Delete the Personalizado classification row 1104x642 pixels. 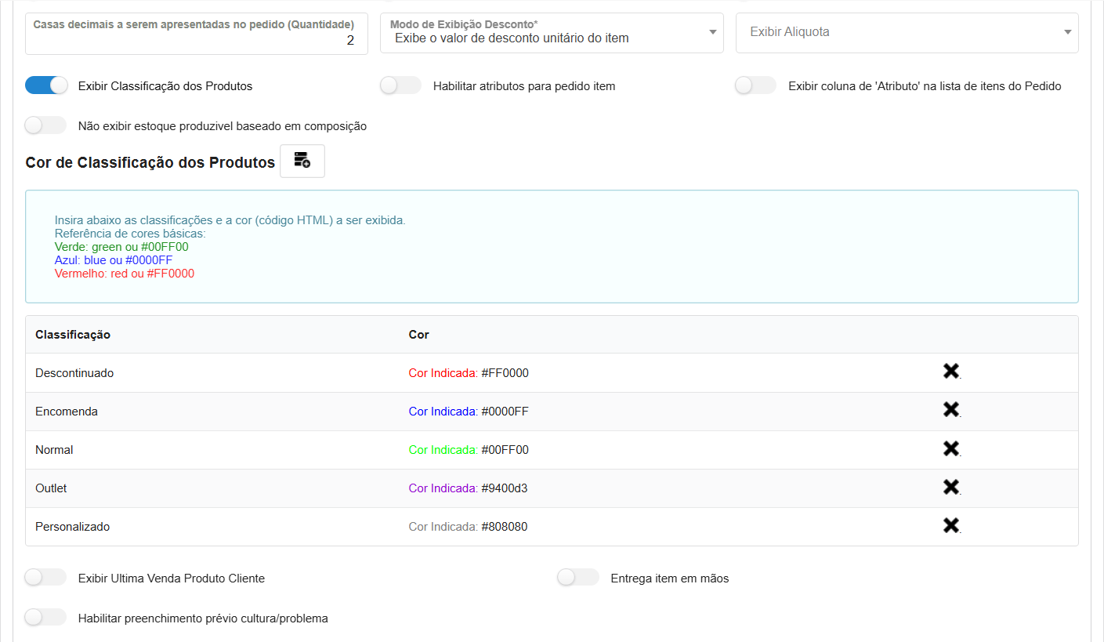[950, 525]
